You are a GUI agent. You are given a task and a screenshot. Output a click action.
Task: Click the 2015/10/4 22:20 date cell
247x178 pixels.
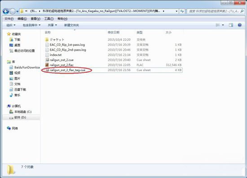(x=119, y=40)
